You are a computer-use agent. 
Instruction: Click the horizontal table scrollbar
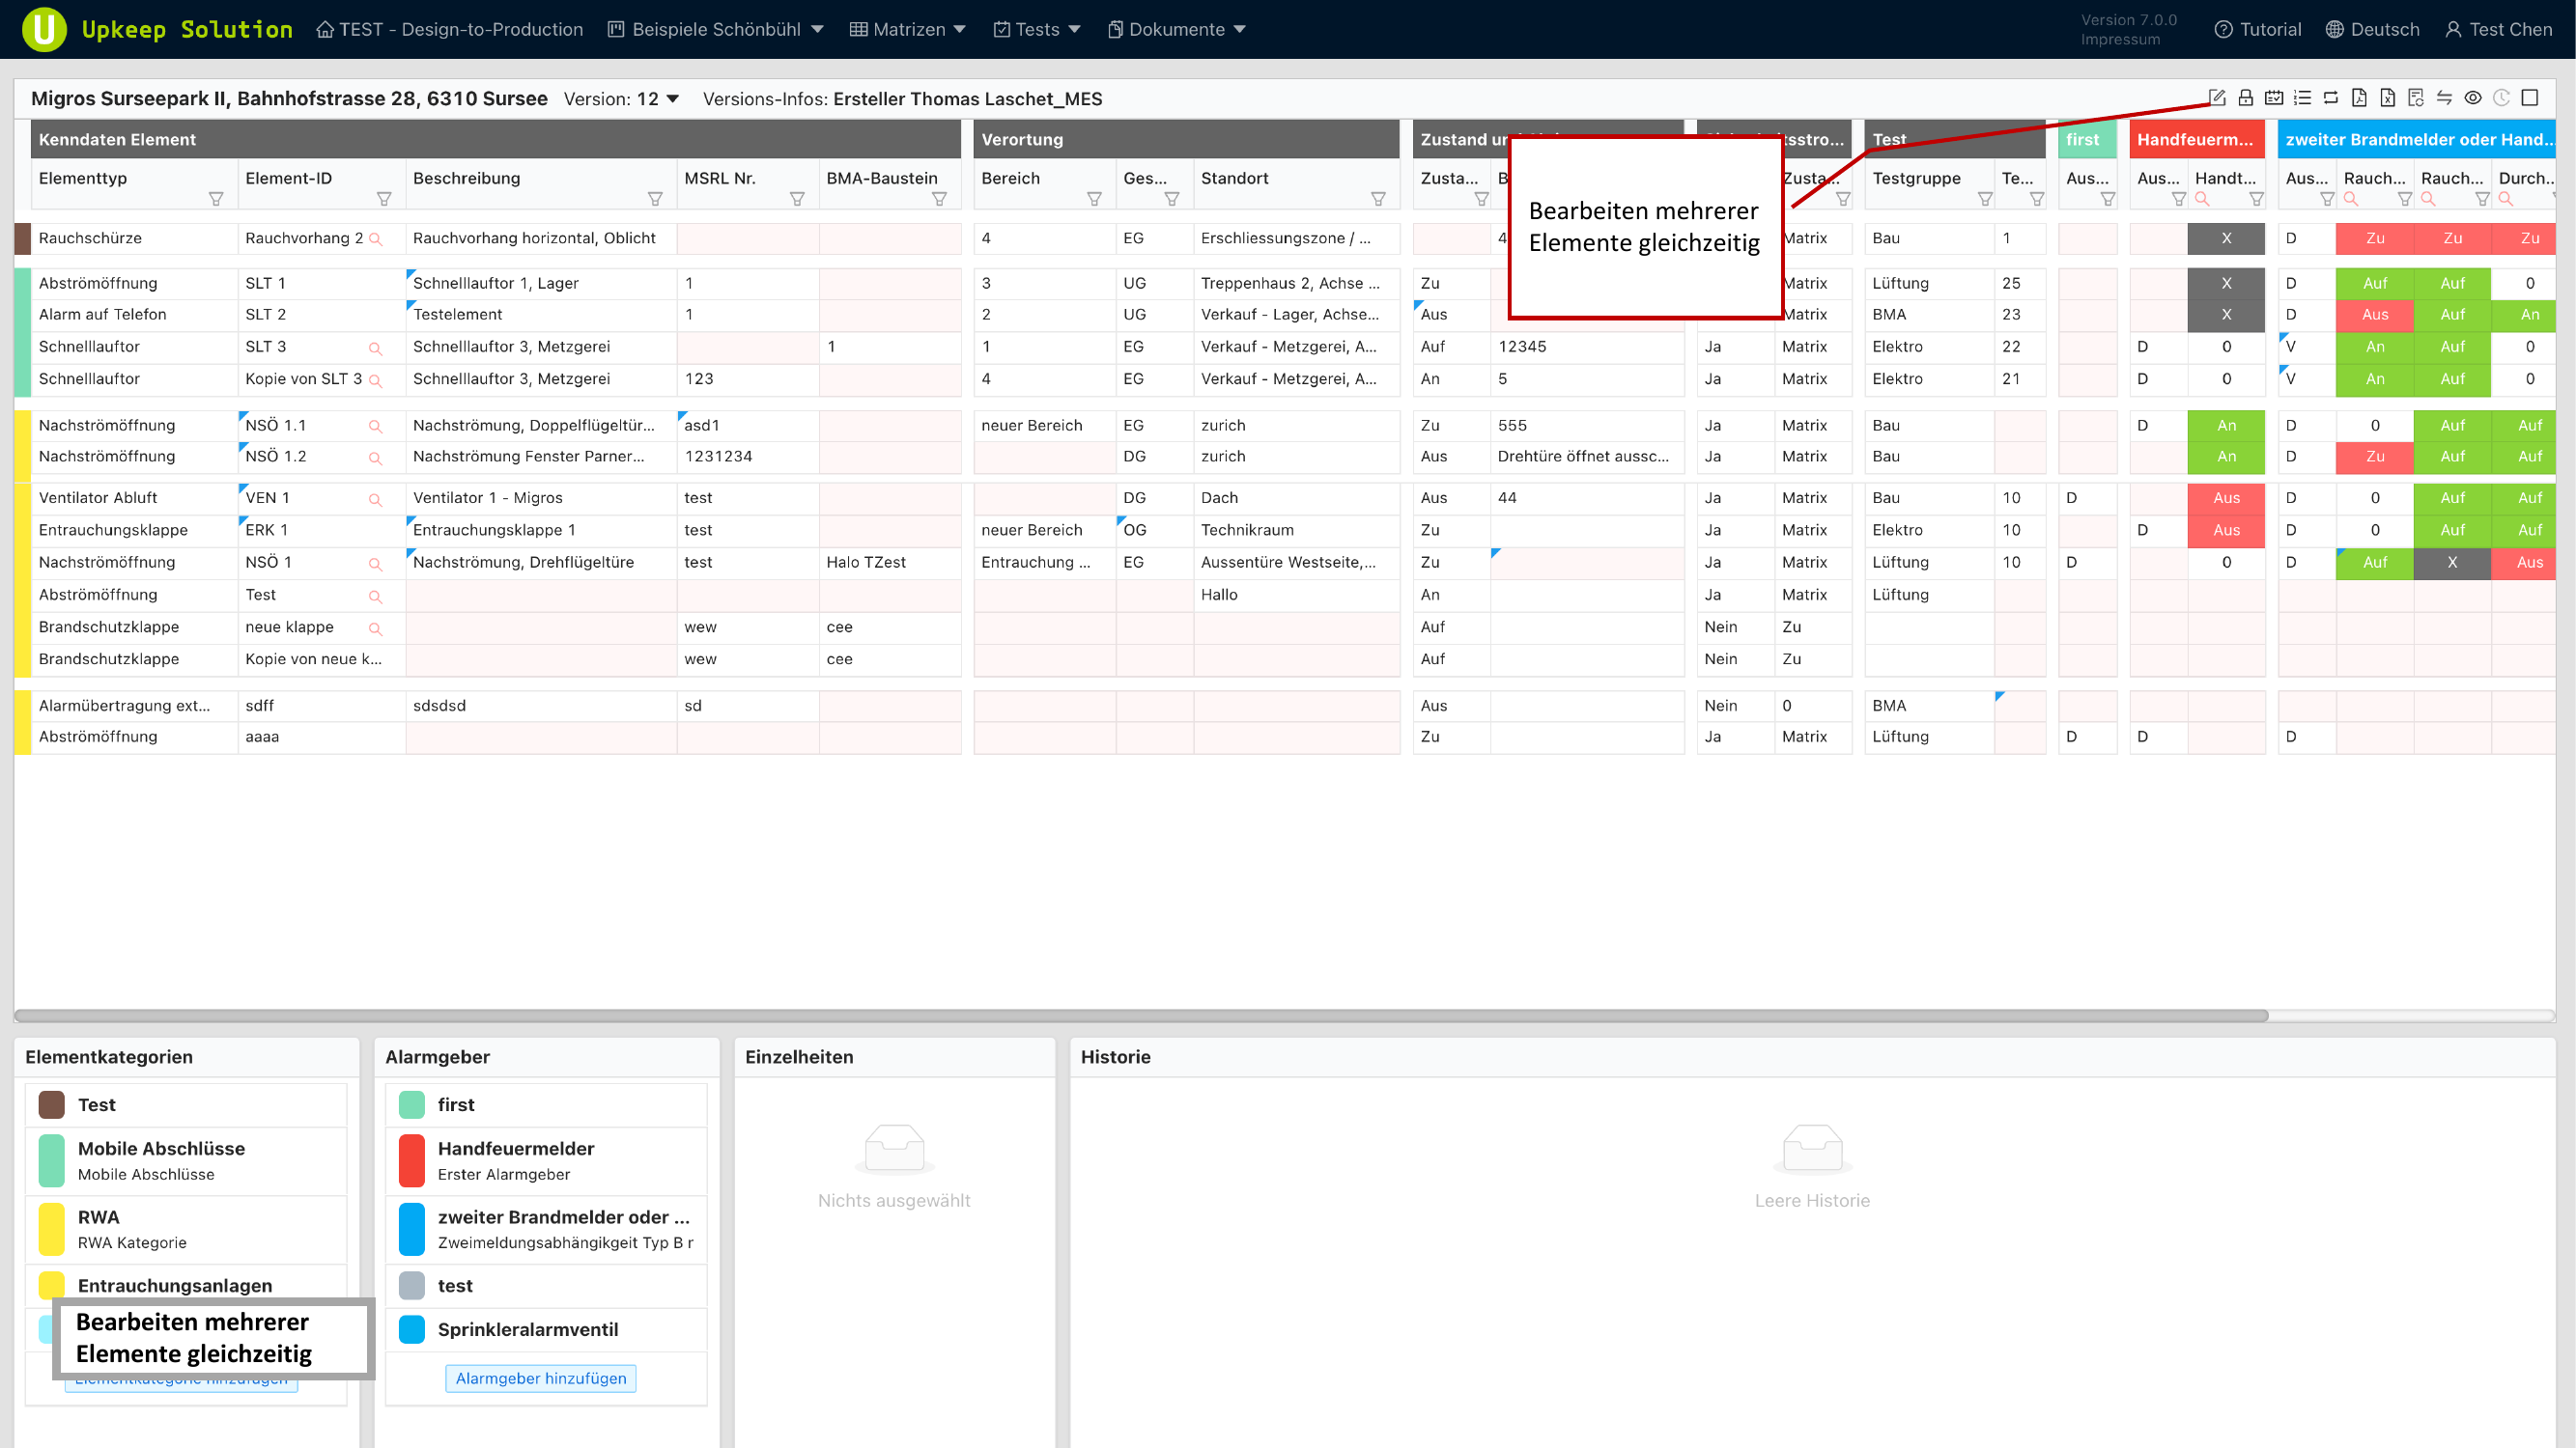tap(1140, 1016)
